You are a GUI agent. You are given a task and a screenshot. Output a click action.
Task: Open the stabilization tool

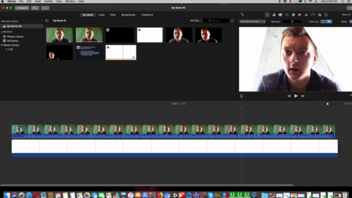click(293, 15)
